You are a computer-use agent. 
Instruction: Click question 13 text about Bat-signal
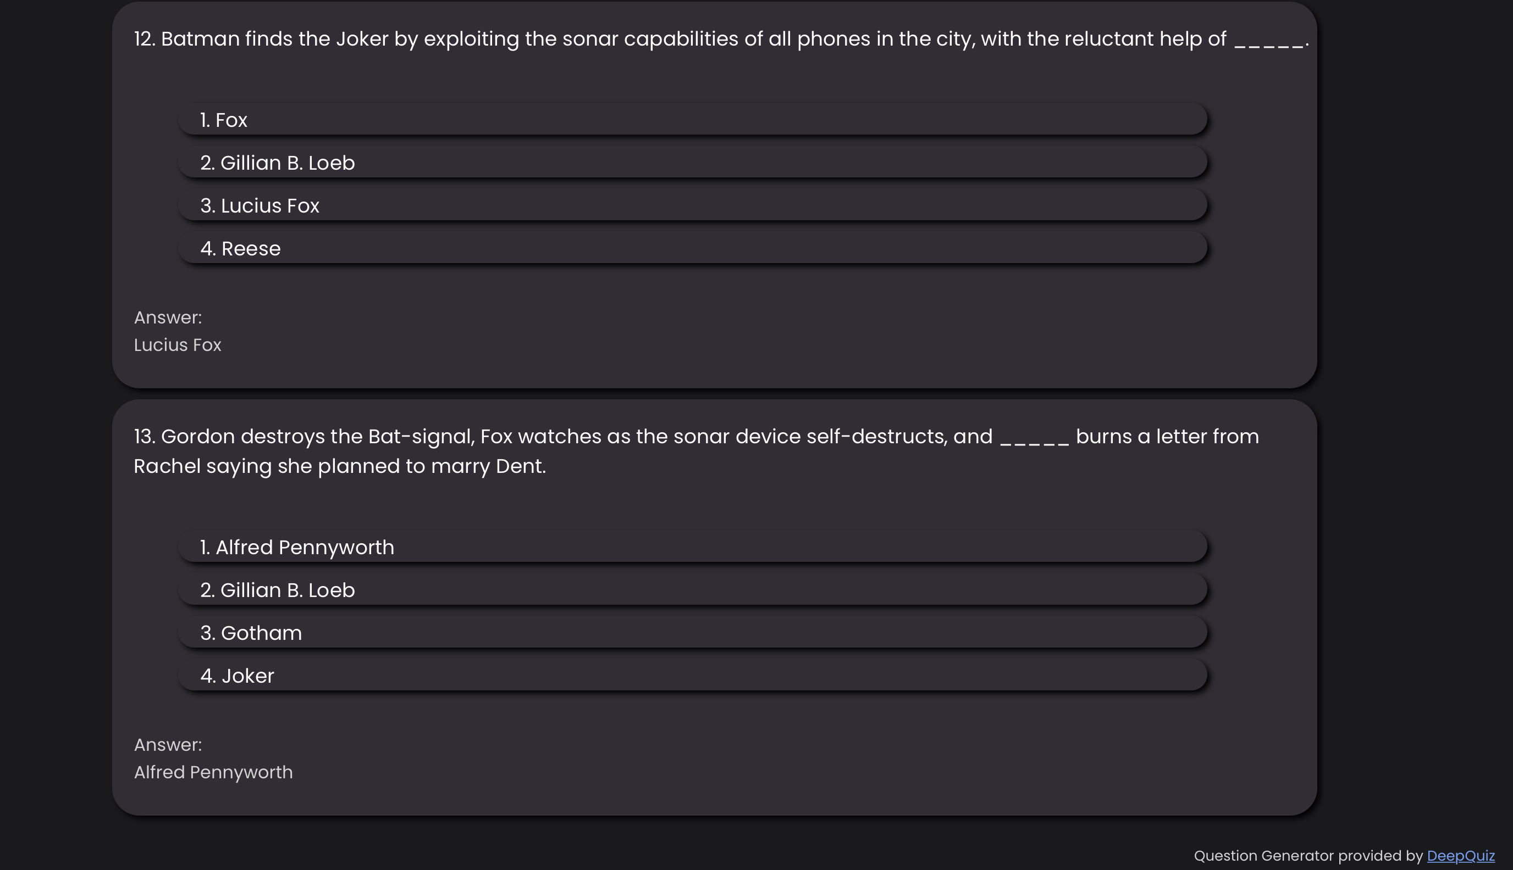pyautogui.click(x=696, y=451)
